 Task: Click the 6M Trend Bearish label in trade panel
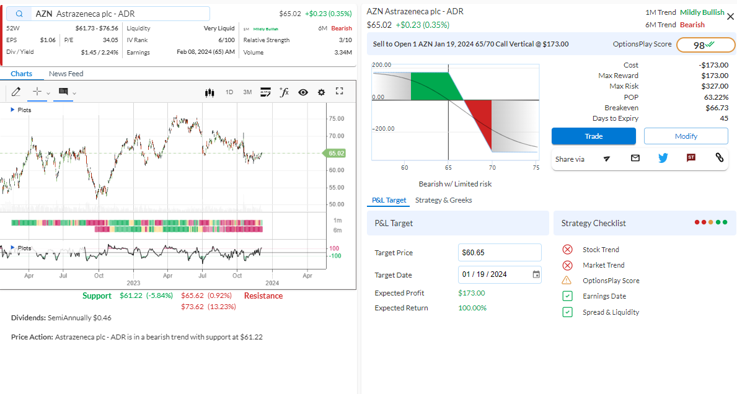pyautogui.click(x=692, y=25)
